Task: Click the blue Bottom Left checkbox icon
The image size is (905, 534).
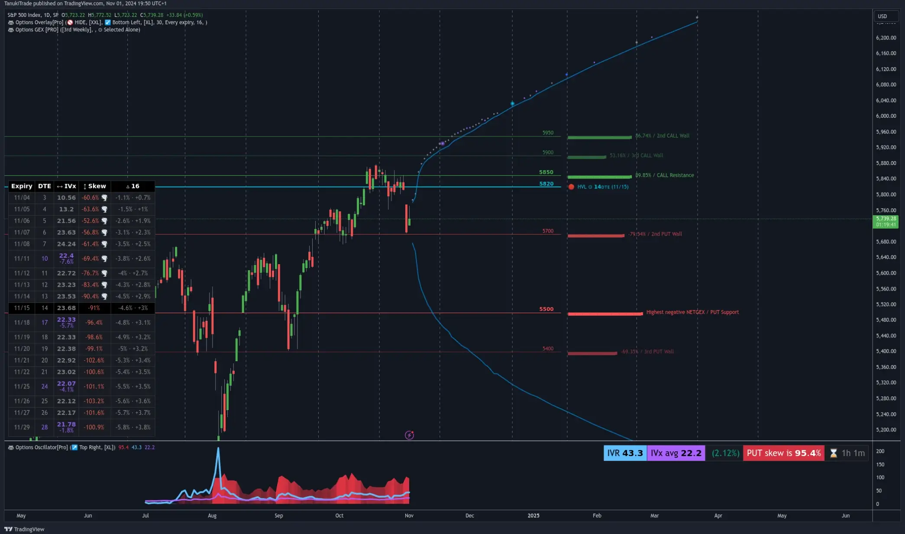Action: tap(108, 23)
